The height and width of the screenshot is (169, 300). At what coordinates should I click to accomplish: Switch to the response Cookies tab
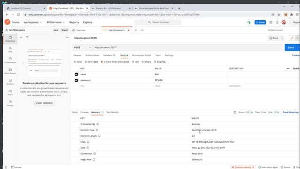click(x=84, y=112)
